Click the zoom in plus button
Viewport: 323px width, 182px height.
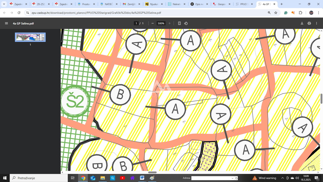click(170, 23)
